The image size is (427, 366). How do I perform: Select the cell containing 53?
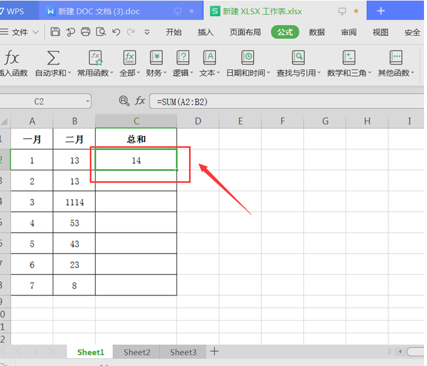(x=74, y=222)
